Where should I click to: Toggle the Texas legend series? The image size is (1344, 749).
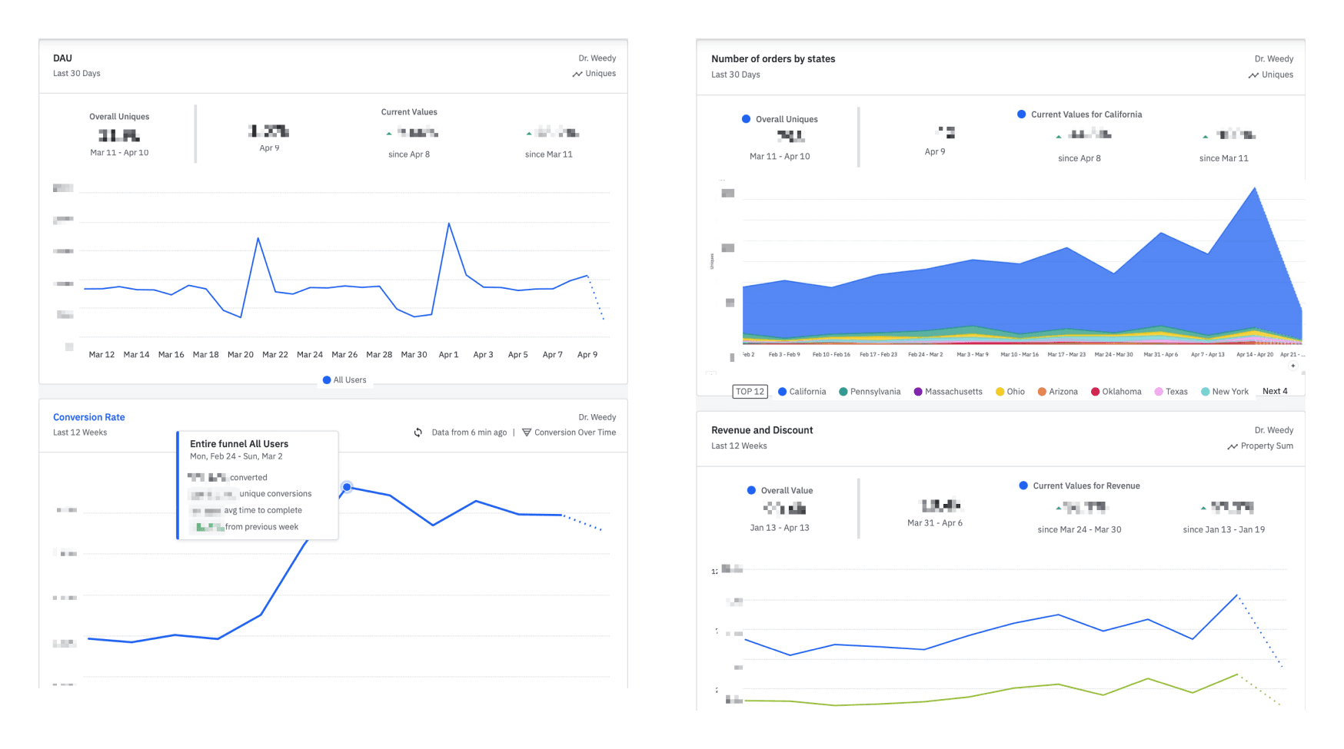coord(1171,392)
